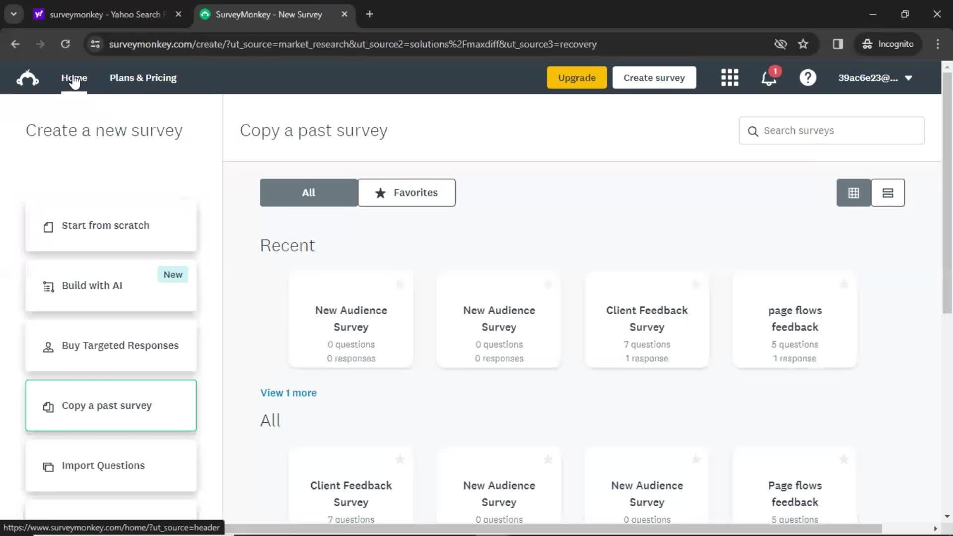This screenshot has height=536, width=953.
Task: Switch to list view icon
Action: pos(887,192)
